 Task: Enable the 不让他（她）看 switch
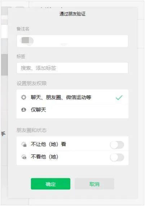point(117,145)
